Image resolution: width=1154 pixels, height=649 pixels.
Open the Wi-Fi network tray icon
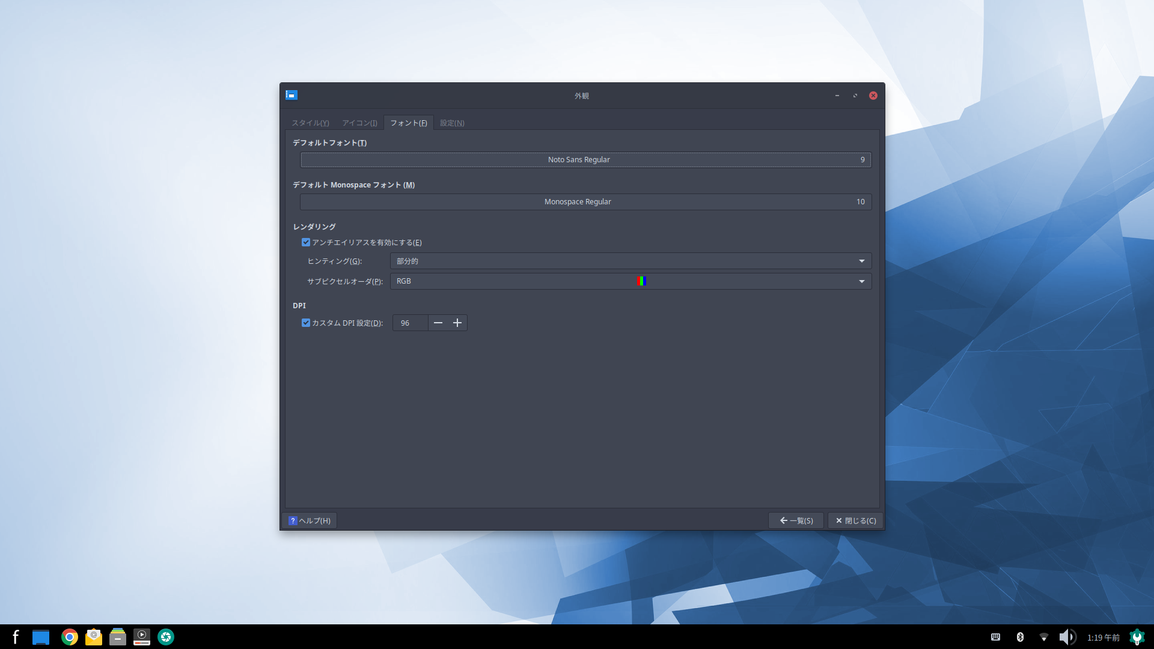click(1044, 637)
